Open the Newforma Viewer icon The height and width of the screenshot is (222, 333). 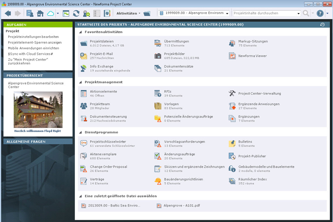point(232,56)
